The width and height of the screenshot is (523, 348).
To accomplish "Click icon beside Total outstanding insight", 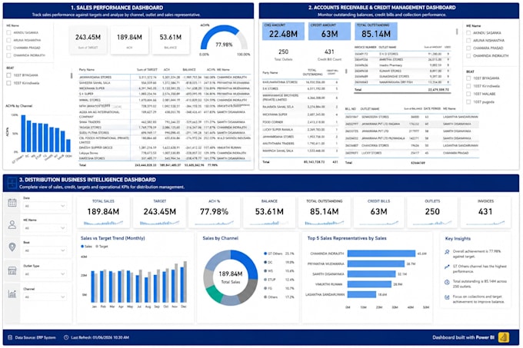I will (447, 282).
